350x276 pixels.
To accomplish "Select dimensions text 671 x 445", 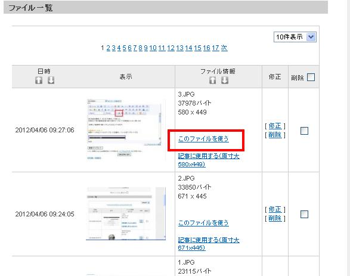I will tap(192, 196).
